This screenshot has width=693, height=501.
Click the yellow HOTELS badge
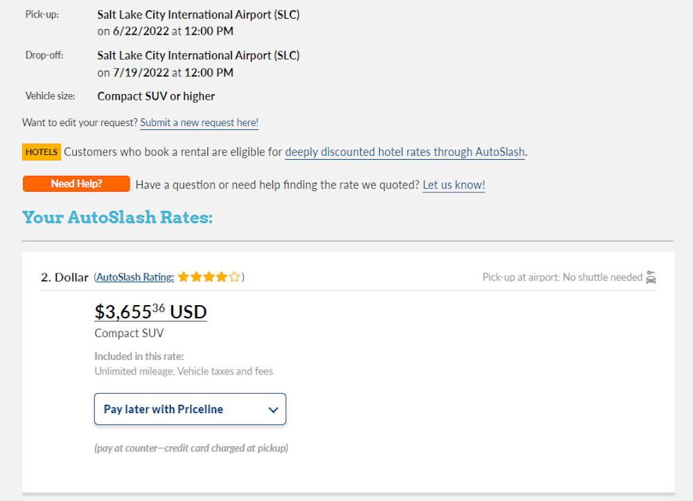(42, 152)
